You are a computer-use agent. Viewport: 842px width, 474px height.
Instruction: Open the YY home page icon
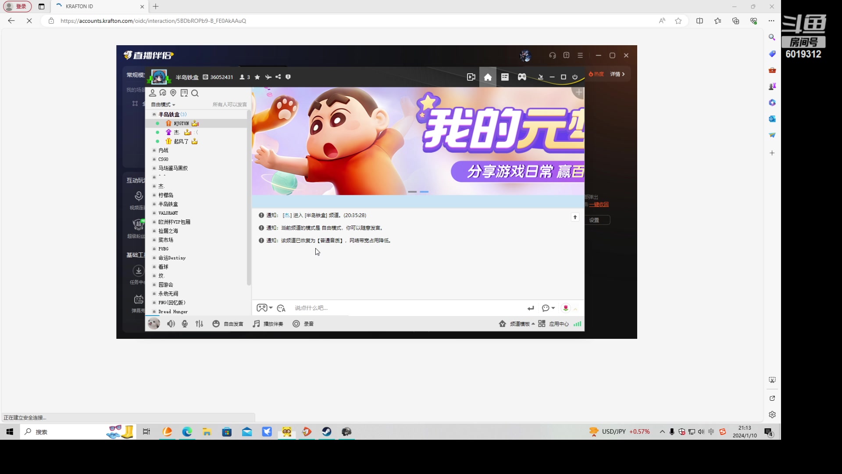tap(488, 77)
